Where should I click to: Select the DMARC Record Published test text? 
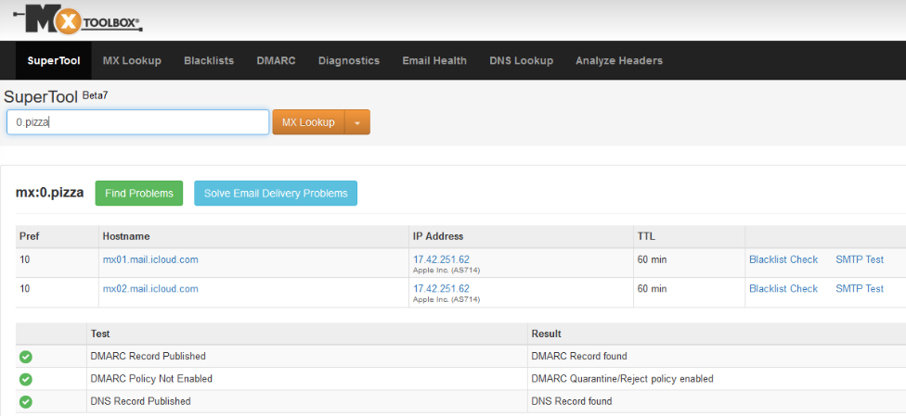point(148,357)
